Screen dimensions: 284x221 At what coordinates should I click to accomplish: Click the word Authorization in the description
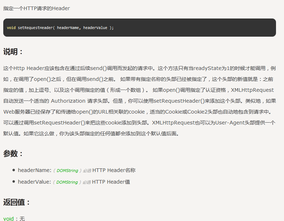(68, 101)
